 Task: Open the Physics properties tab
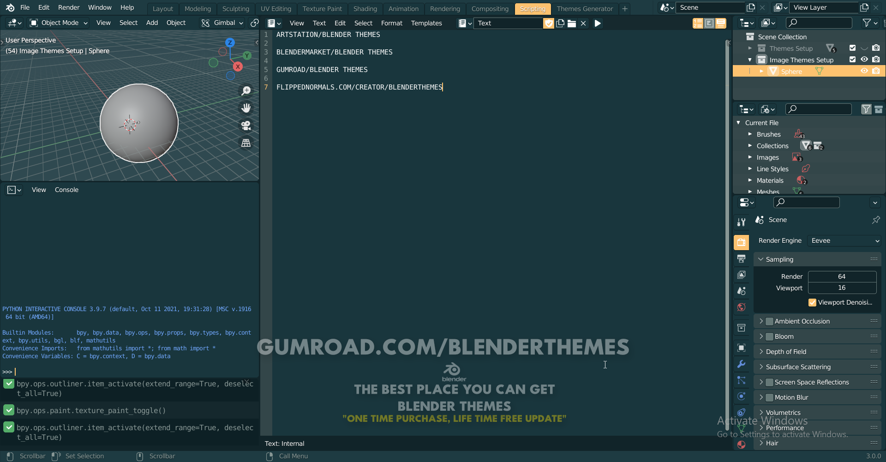tap(741, 396)
